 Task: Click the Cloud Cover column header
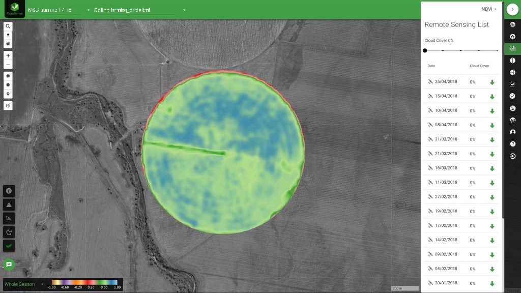(x=479, y=66)
